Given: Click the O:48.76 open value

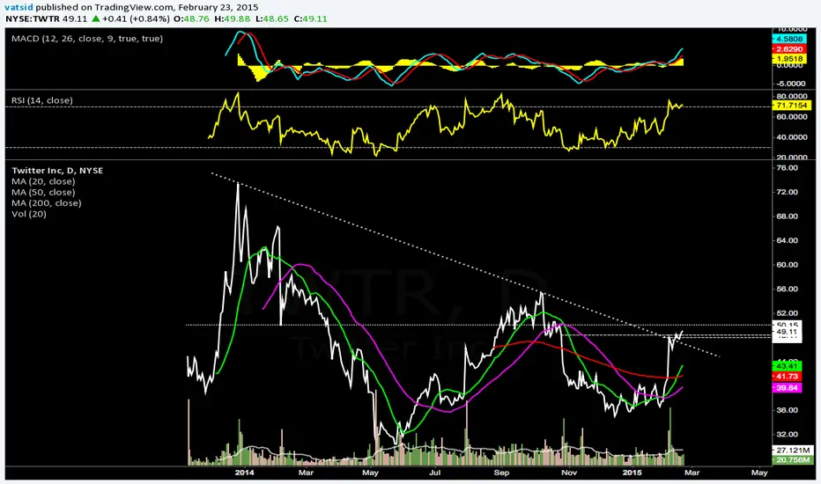Looking at the screenshot, I should pyautogui.click(x=192, y=18).
